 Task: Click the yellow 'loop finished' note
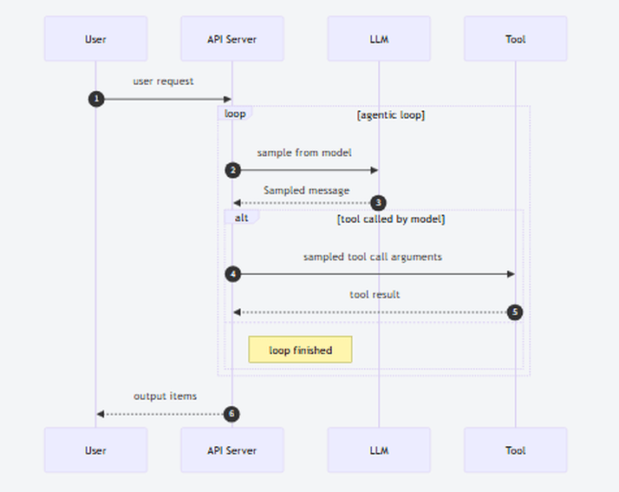[301, 350]
